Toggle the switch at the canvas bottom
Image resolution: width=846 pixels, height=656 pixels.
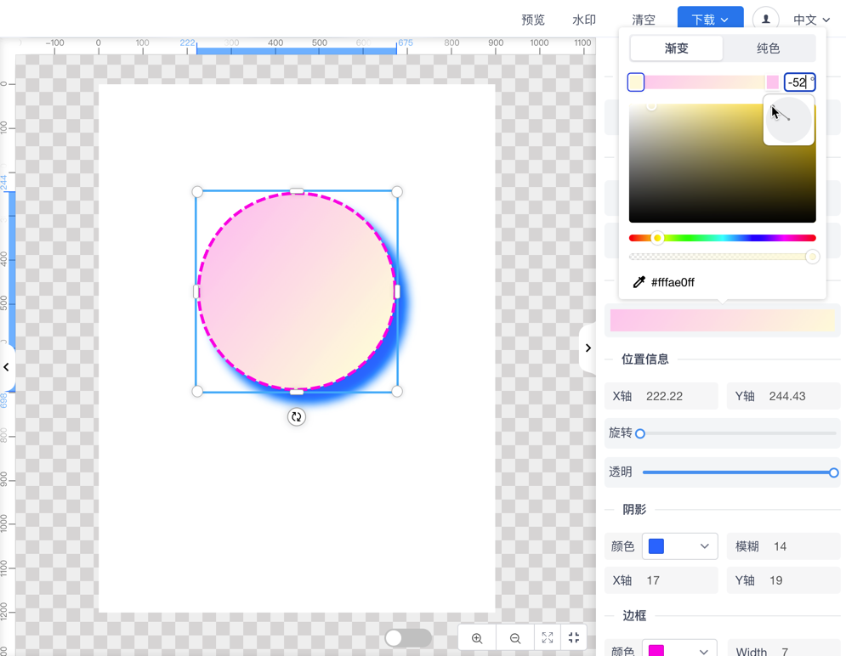tap(408, 638)
